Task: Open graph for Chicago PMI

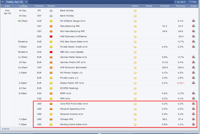Action: click(193, 119)
